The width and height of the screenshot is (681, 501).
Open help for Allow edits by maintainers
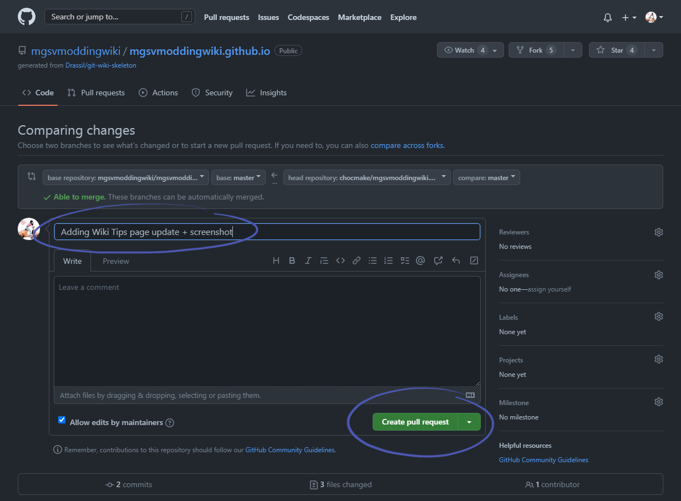point(170,423)
